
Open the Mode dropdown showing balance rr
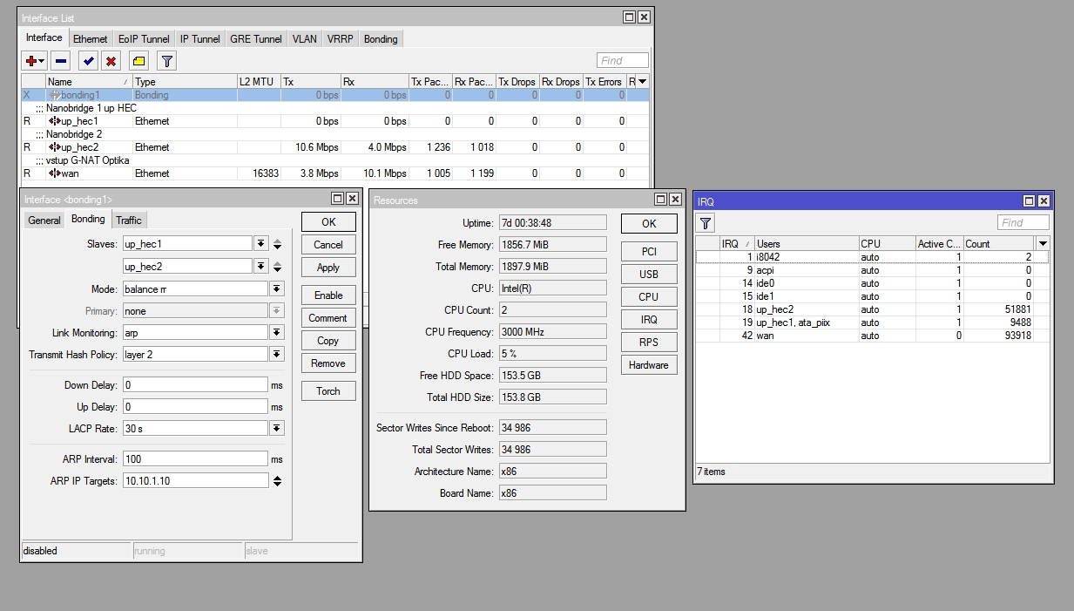point(276,289)
